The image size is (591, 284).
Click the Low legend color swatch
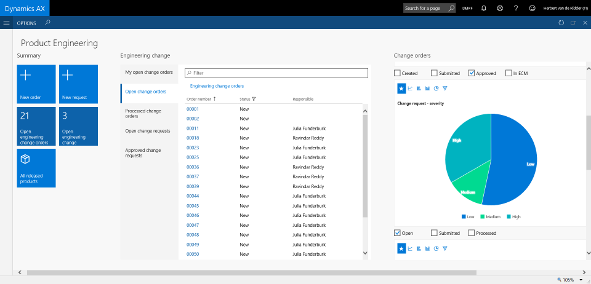pos(463,216)
